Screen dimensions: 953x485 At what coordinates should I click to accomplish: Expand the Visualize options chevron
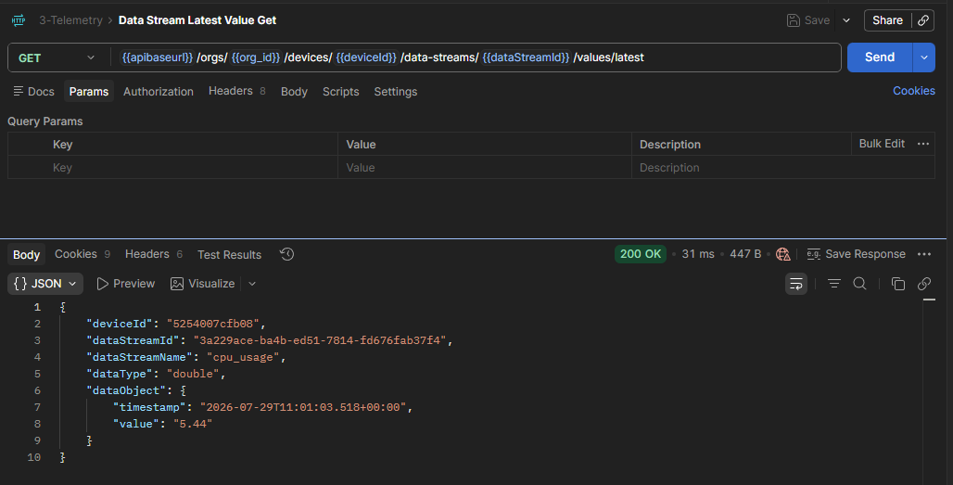[252, 284]
